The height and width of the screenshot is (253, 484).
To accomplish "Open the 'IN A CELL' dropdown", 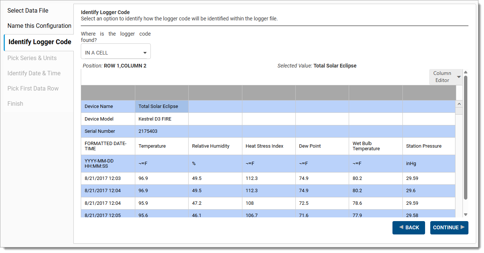I will pyautogui.click(x=115, y=51).
